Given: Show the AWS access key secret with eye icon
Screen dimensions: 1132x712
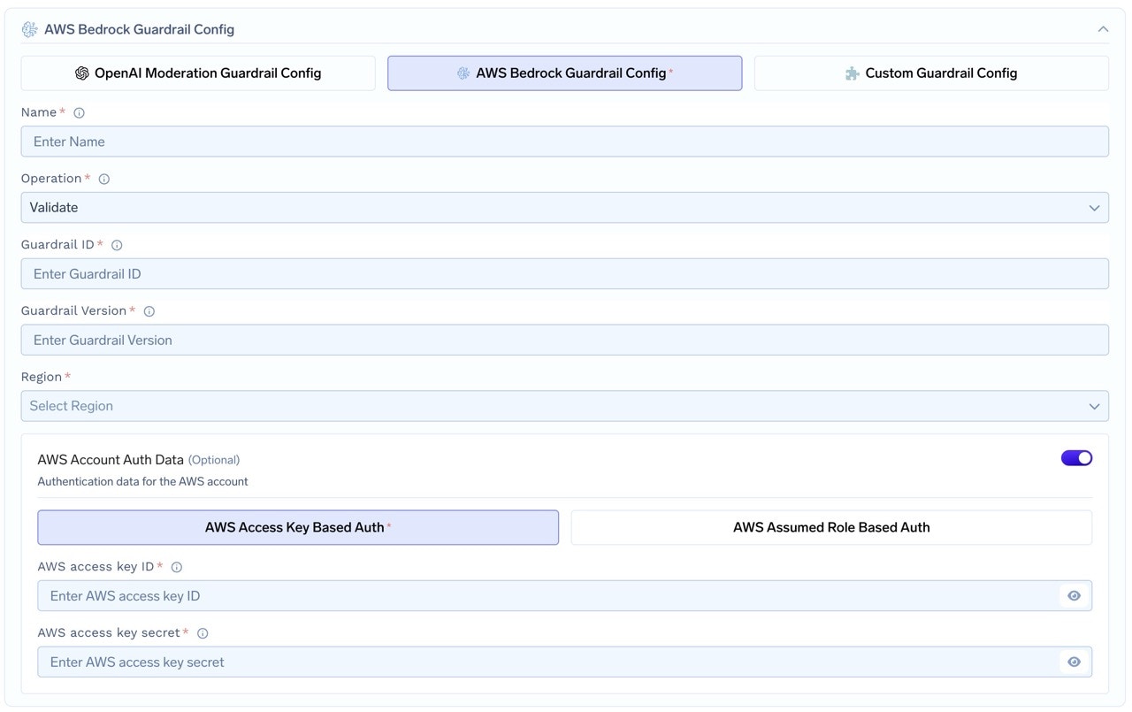Looking at the screenshot, I should point(1074,662).
